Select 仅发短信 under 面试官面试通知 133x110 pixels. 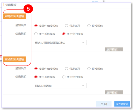[89, 69]
